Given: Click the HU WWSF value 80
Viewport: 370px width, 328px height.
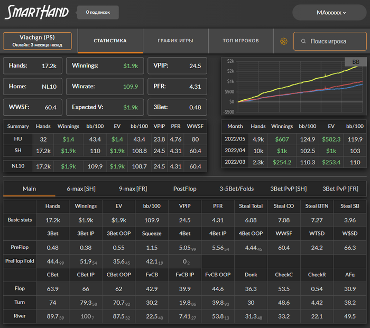Looking at the screenshot, I should click(x=195, y=139).
